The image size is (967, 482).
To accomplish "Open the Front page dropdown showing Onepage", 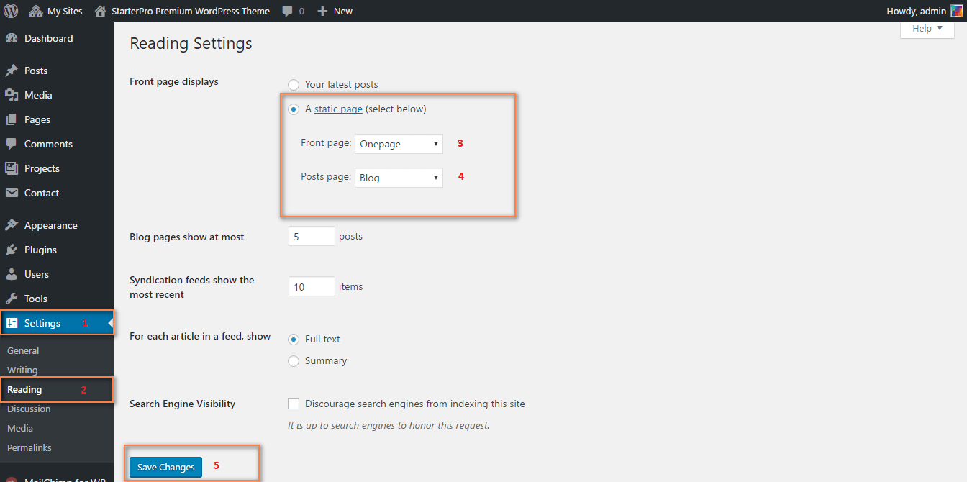I will point(399,144).
